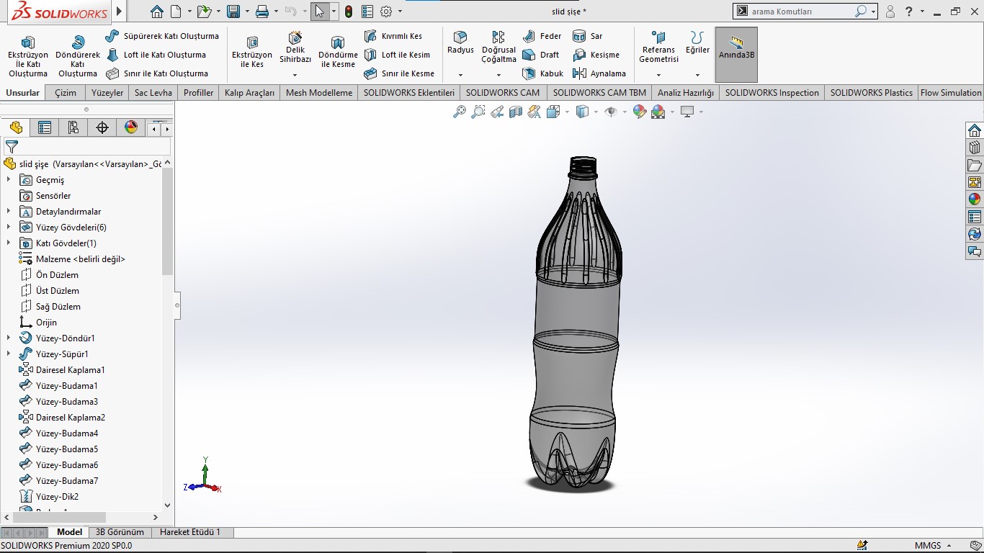
Task: Expand the Yüzey-Süpür1 feature
Action: point(9,354)
